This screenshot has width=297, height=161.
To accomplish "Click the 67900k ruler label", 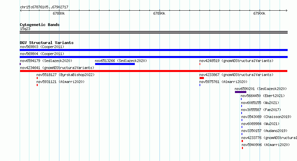I will [x=259, y=13].
